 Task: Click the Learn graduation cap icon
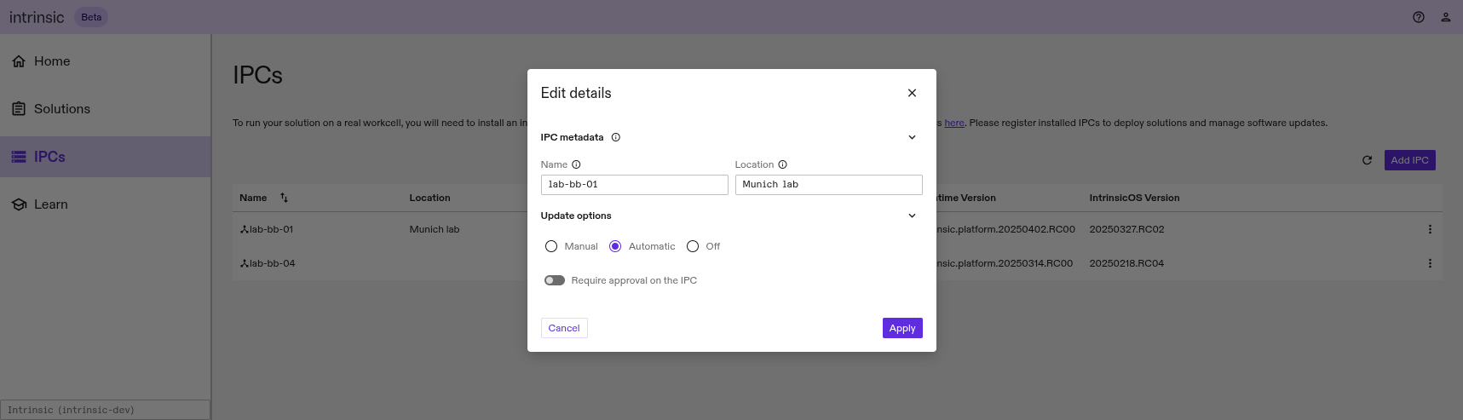tap(19, 204)
